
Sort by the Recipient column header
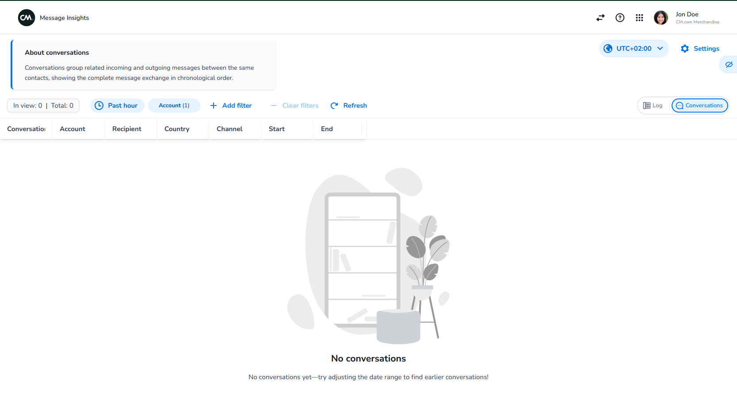tap(127, 129)
